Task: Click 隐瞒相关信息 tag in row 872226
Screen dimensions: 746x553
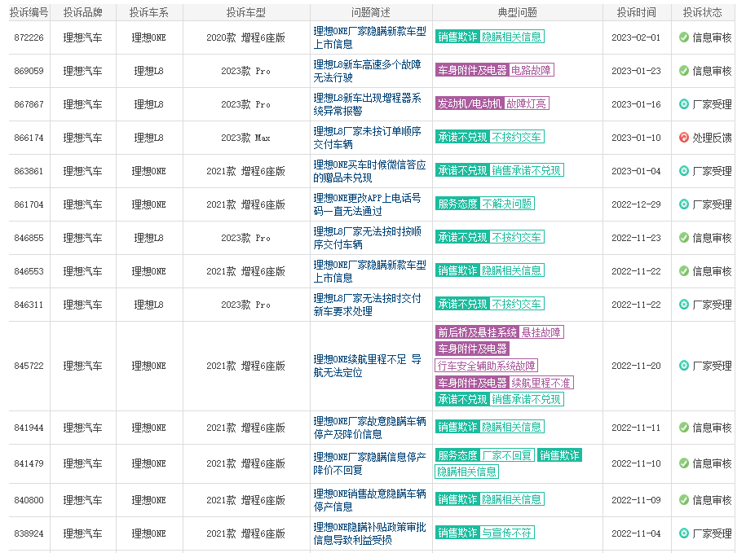Action: point(511,37)
